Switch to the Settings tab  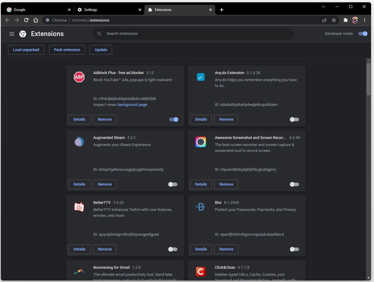(x=108, y=10)
